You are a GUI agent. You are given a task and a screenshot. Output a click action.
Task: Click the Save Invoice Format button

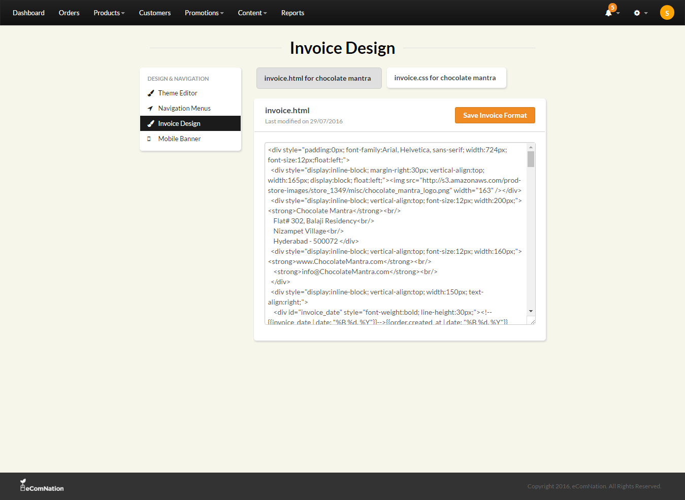(x=495, y=115)
